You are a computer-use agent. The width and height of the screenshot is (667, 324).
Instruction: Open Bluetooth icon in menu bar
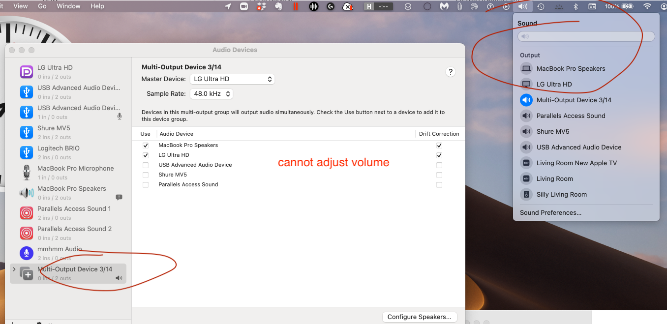576,6
